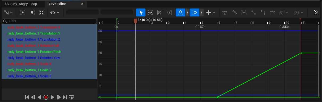This screenshot has height=102, width=322.
Task: Close the Curve Editor tab
Action: click(x=82, y=4)
